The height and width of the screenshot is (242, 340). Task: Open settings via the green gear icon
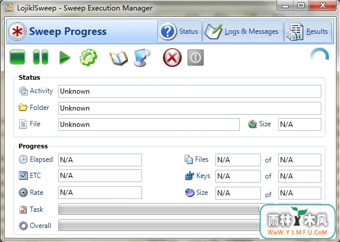click(88, 57)
